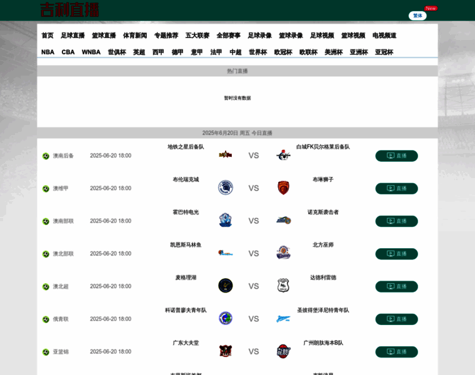Click 霍巴特电光 team logo
Image resolution: width=475 pixels, height=375 pixels.
(226, 220)
